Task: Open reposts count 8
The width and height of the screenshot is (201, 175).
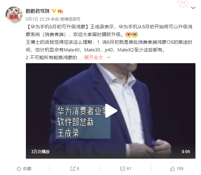Action: [78, 169]
